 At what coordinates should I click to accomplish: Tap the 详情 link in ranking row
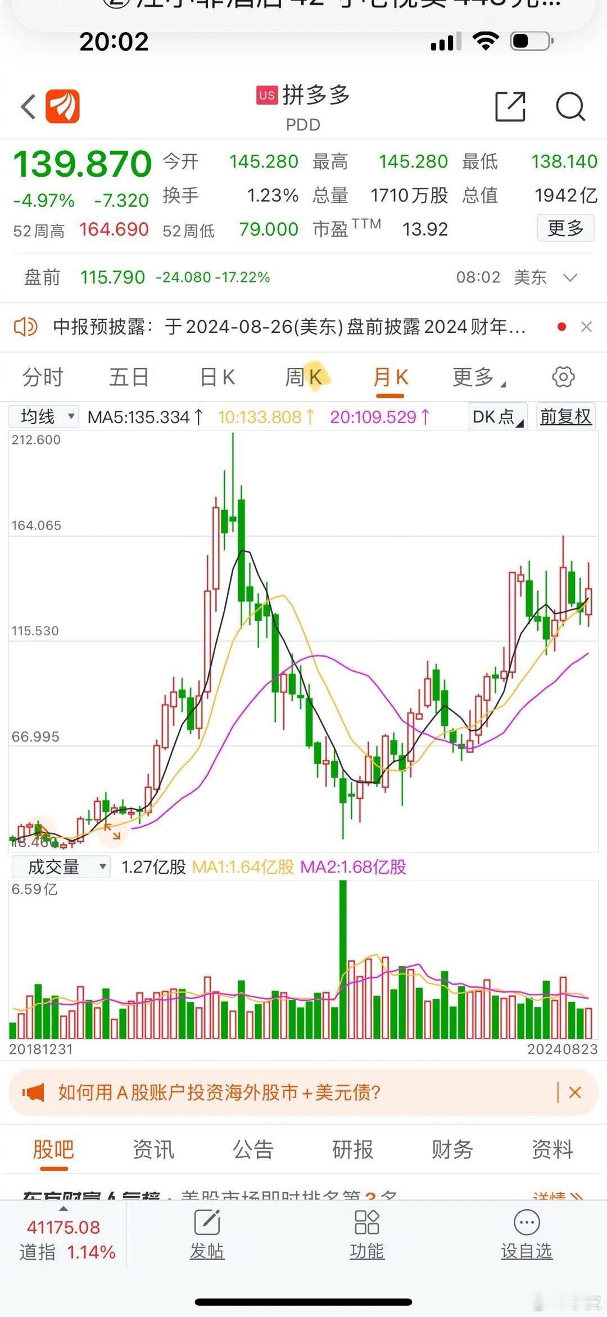point(558,1195)
